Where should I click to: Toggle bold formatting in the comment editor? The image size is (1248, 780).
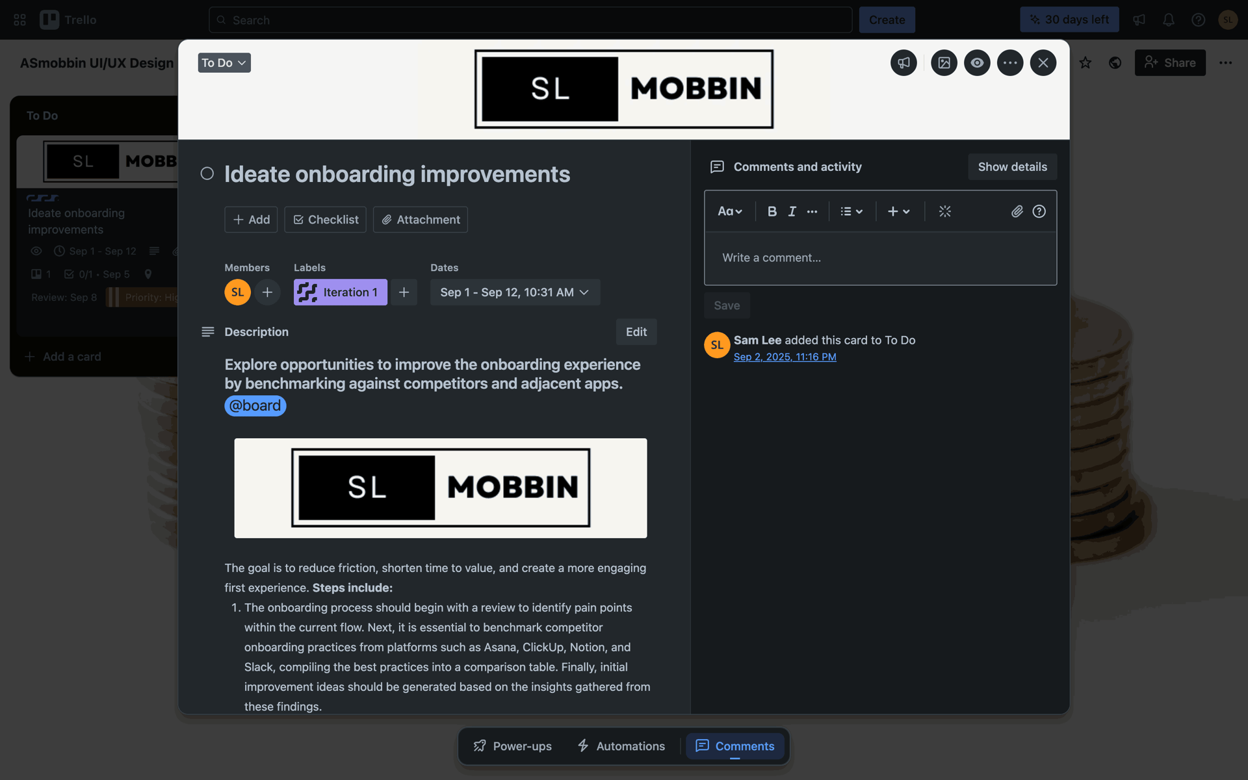tap(772, 211)
